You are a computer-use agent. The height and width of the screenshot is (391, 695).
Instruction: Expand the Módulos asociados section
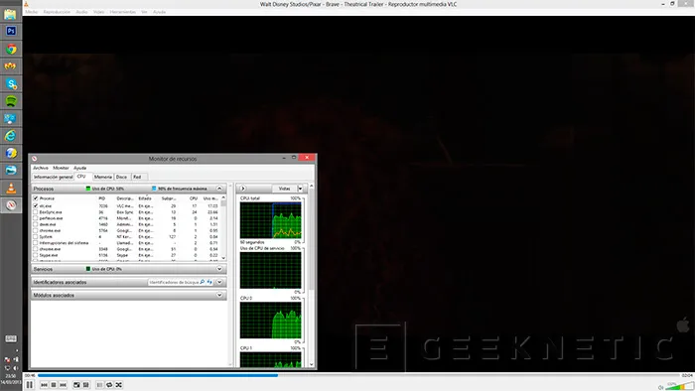219,296
